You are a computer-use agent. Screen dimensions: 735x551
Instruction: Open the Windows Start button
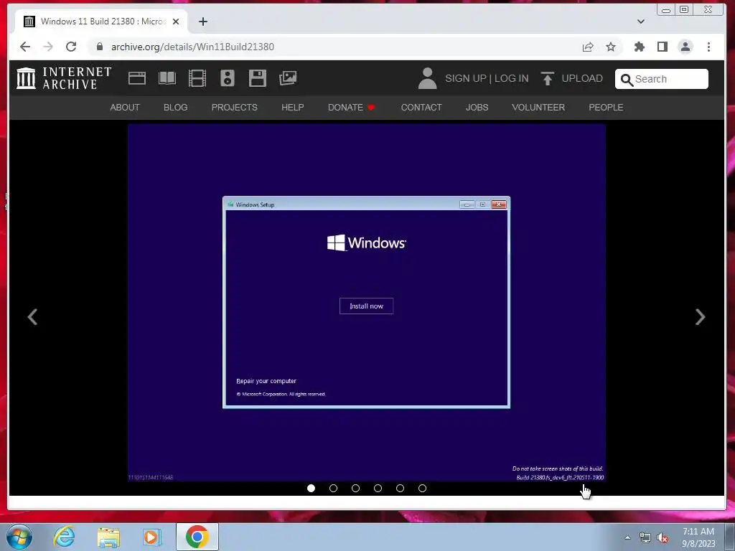coord(19,537)
